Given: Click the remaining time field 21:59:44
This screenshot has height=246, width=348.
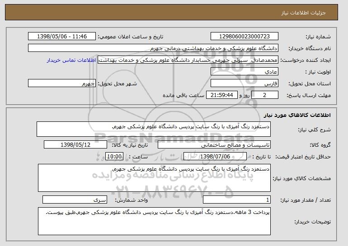Looking at the screenshot, I should click(x=222, y=95).
